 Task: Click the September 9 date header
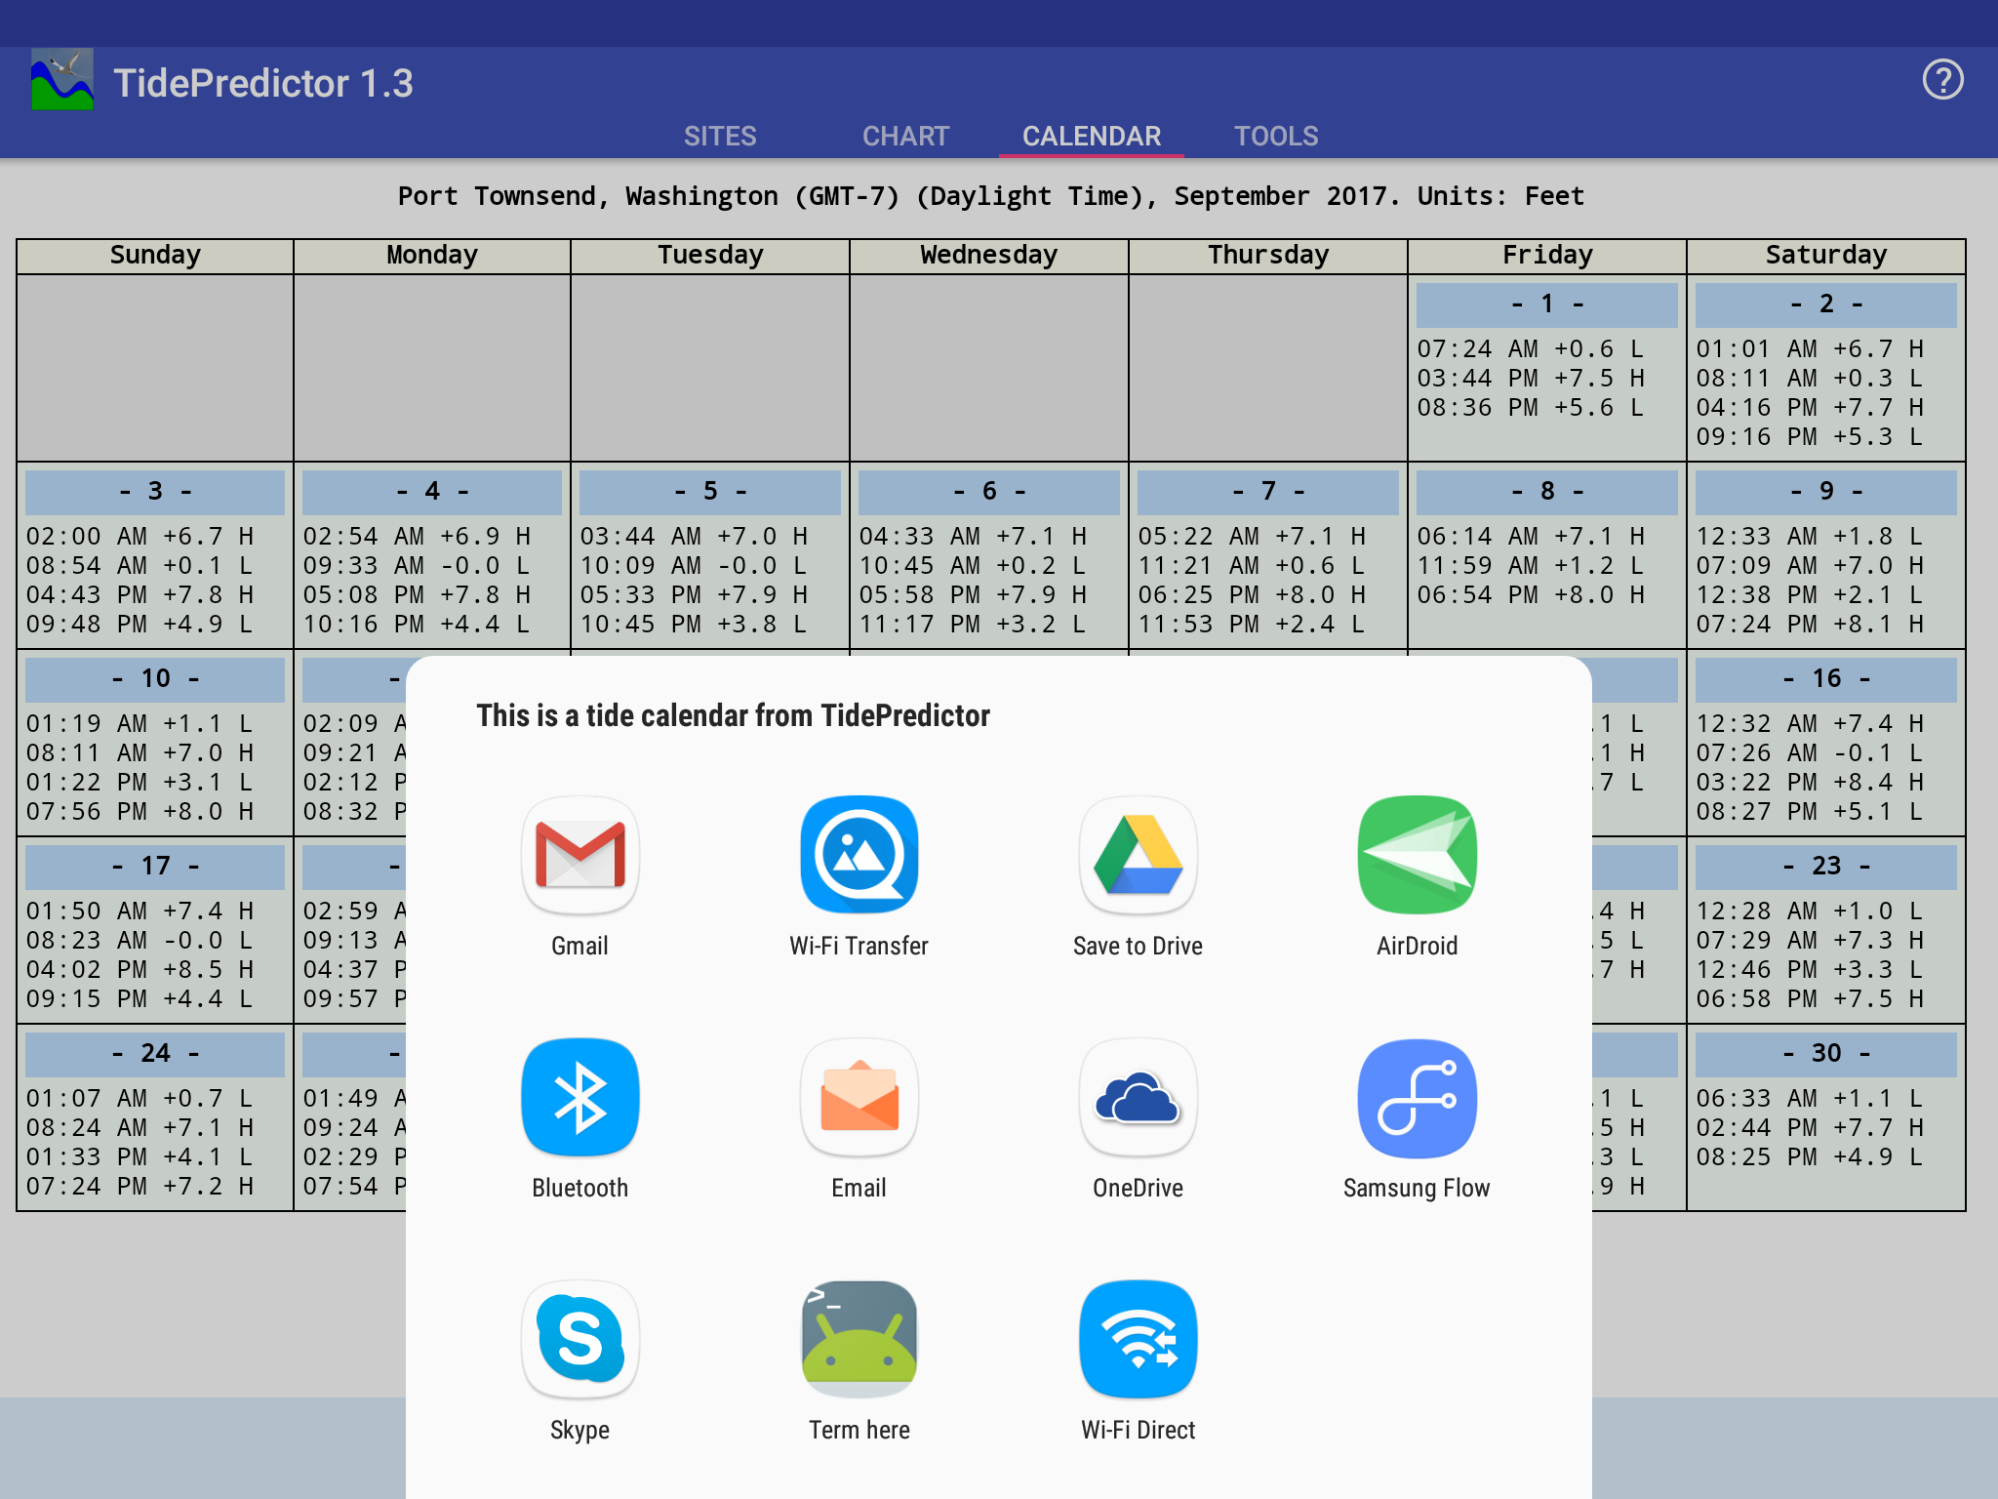click(x=1825, y=492)
